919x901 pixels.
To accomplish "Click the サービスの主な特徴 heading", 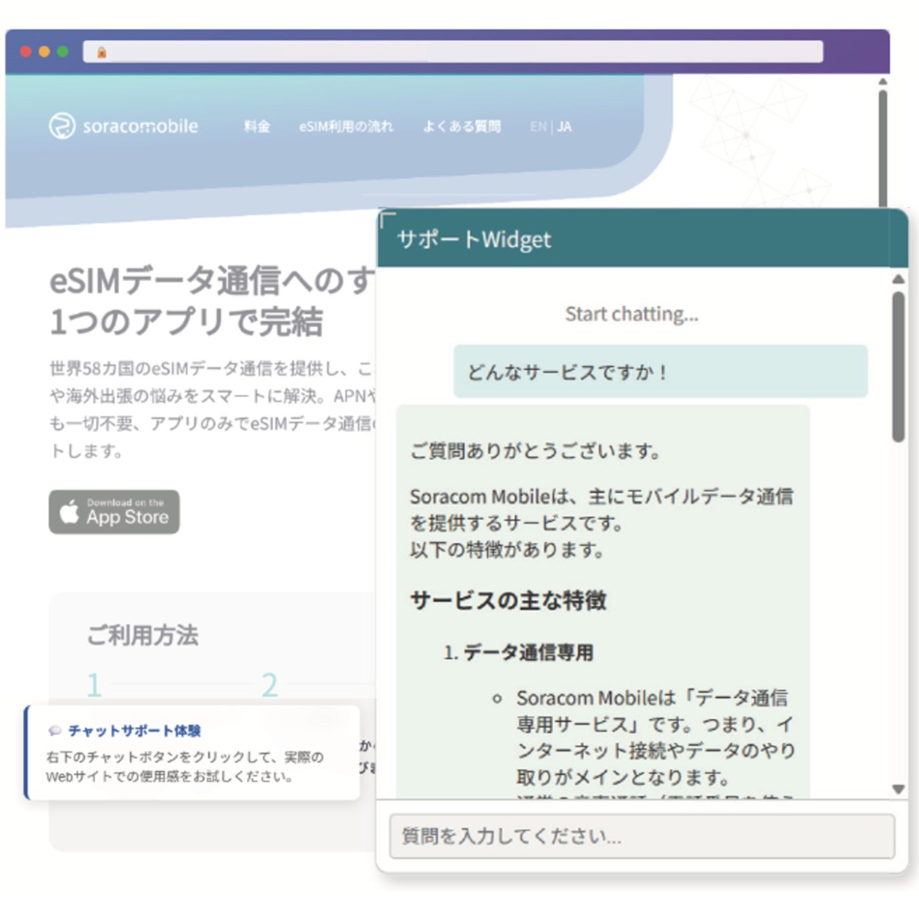I will click(x=508, y=600).
